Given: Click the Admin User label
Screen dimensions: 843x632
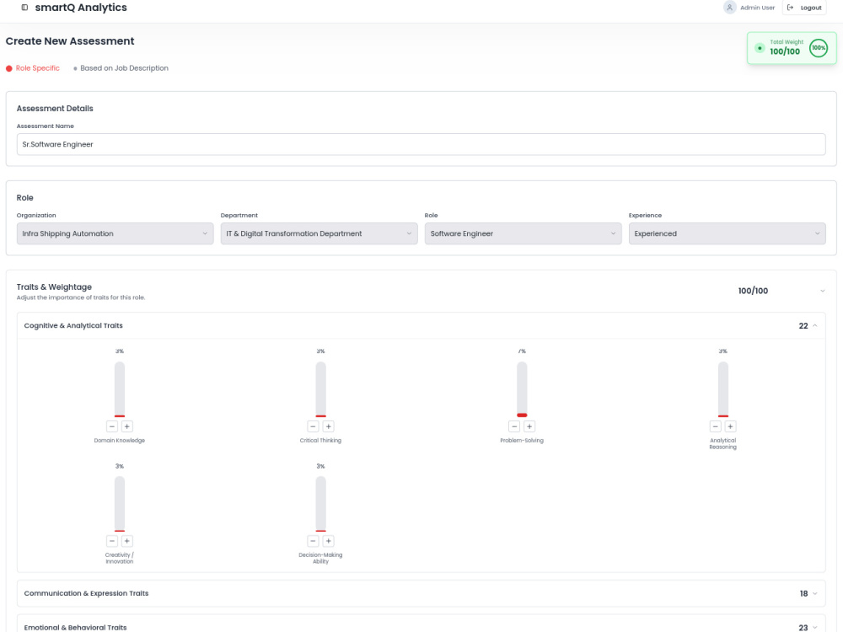Looking at the screenshot, I should (x=757, y=8).
